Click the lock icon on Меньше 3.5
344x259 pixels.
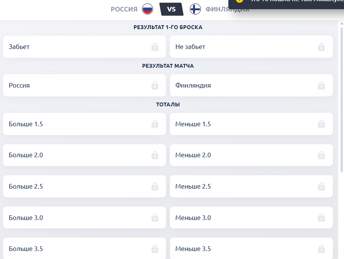pos(321,249)
